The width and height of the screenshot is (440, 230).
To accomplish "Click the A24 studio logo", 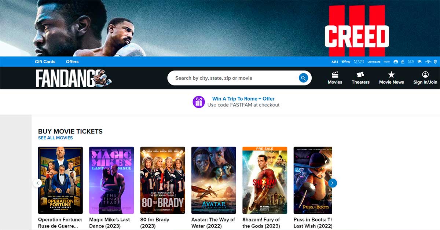I will coord(334,62).
